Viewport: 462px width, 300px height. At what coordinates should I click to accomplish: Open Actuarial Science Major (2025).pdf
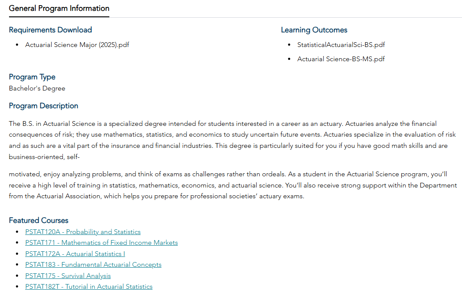tap(77, 45)
